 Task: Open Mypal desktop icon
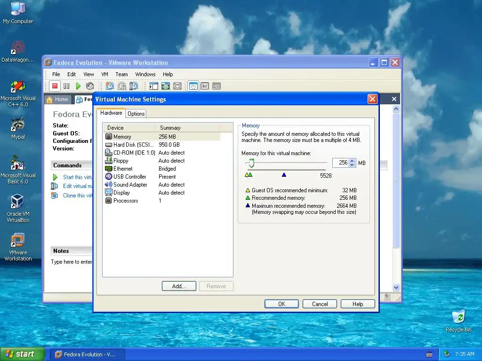(18, 128)
